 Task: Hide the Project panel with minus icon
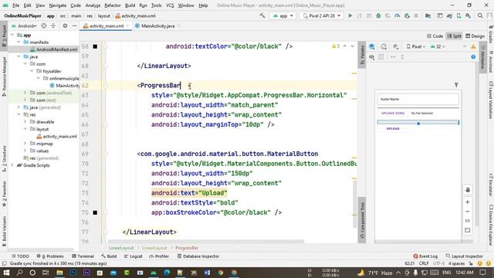75,25
